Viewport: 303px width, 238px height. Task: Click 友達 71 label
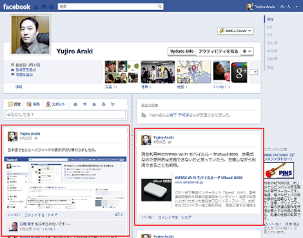pos(111,87)
